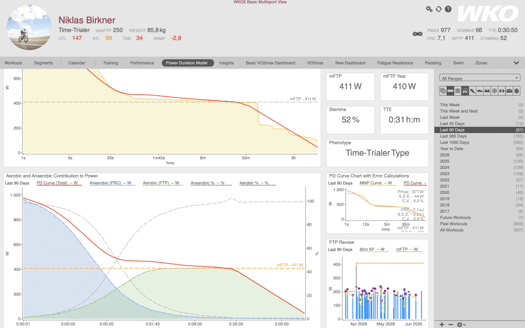
Task: Toggle the swim waves filter icon
Action: click(x=487, y=91)
